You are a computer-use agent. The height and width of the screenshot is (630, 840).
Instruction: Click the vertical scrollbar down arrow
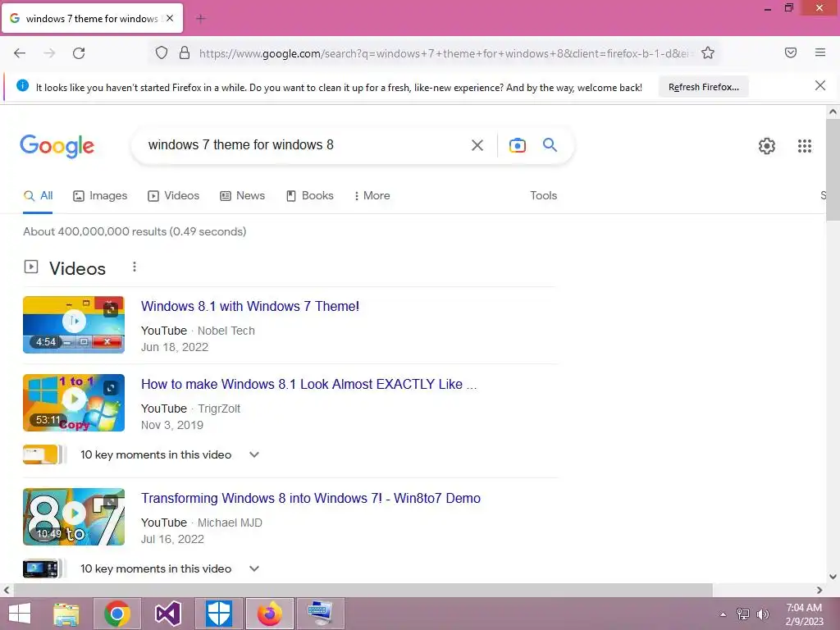[x=833, y=577]
